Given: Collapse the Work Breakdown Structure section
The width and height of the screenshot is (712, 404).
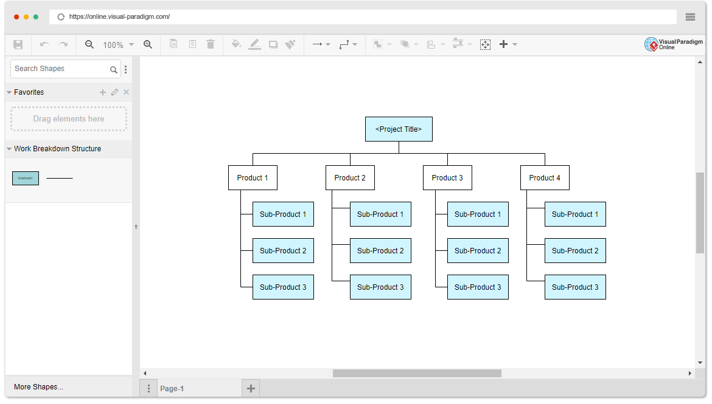Looking at the screenshot, I should [x=9, y=148].
